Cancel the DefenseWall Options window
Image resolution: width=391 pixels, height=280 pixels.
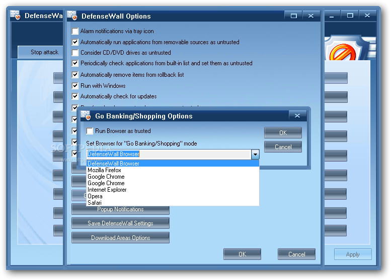click(x=296, y=254)
